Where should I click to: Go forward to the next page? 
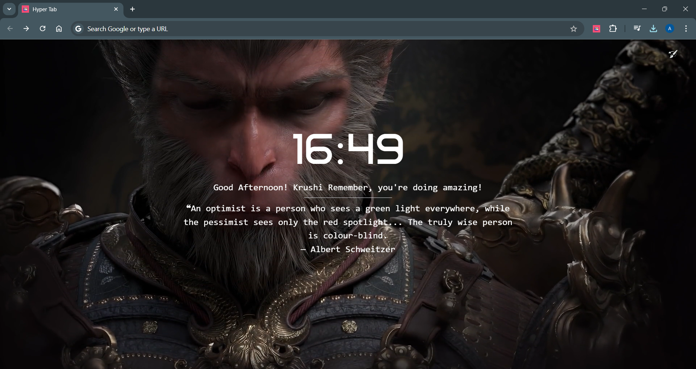[26, 29]
